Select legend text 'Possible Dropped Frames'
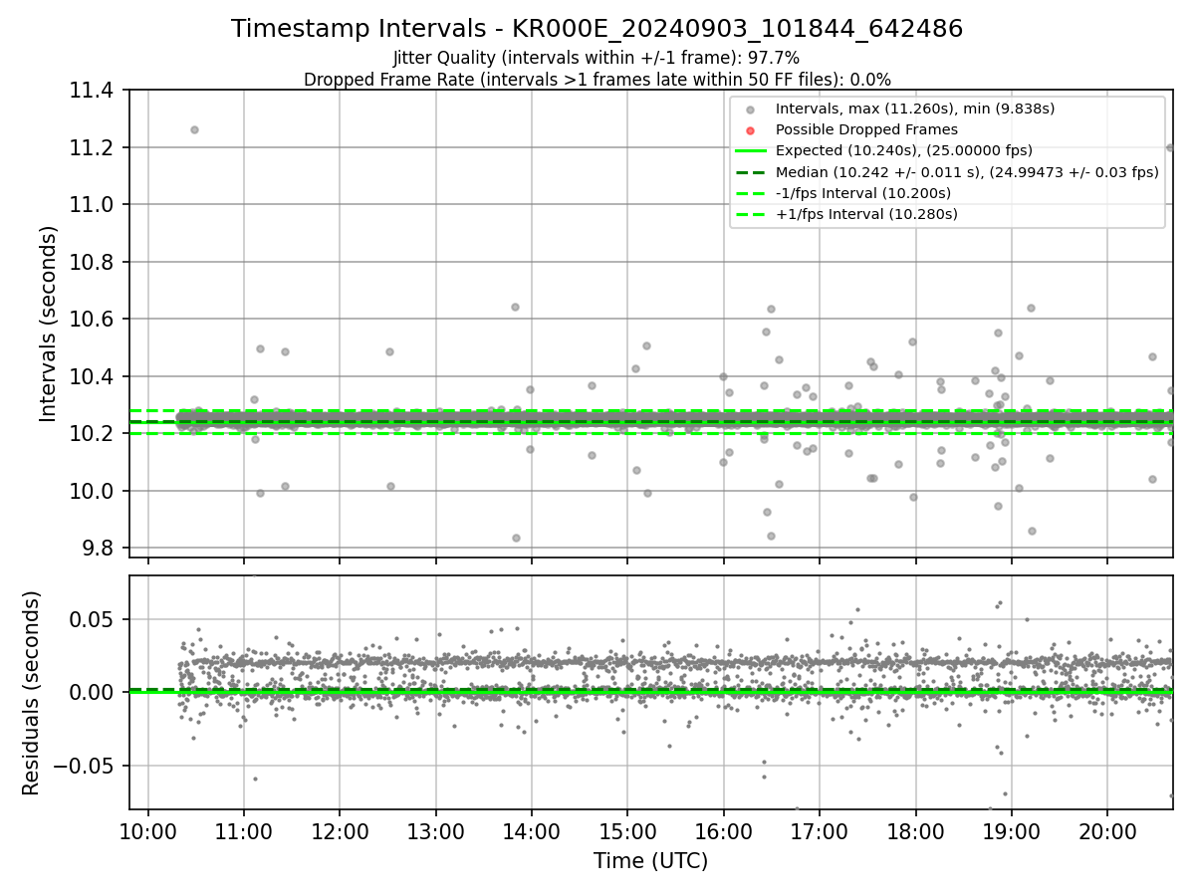The image size is (1195, 896). coord(866,129)
